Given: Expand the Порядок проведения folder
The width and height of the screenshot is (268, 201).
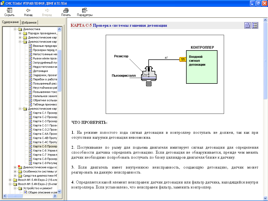Looking at the screenshot, I should pos(20,33).
